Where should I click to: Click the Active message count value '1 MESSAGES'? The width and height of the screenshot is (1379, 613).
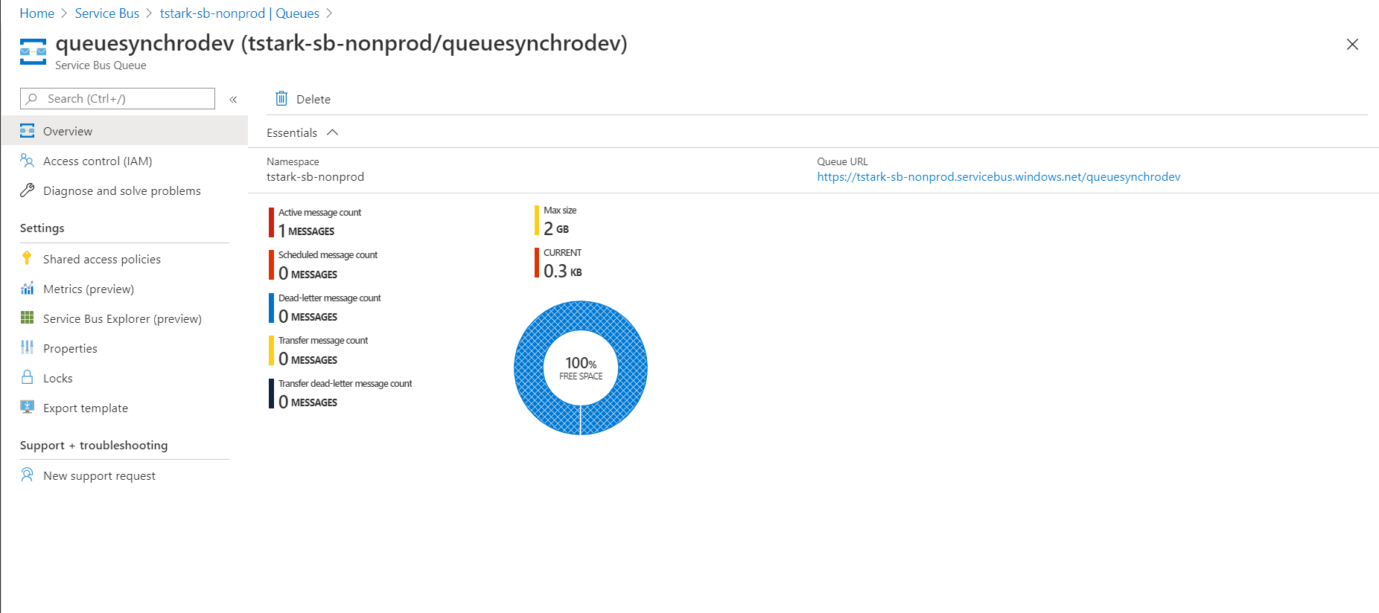[x=307, y=231]
